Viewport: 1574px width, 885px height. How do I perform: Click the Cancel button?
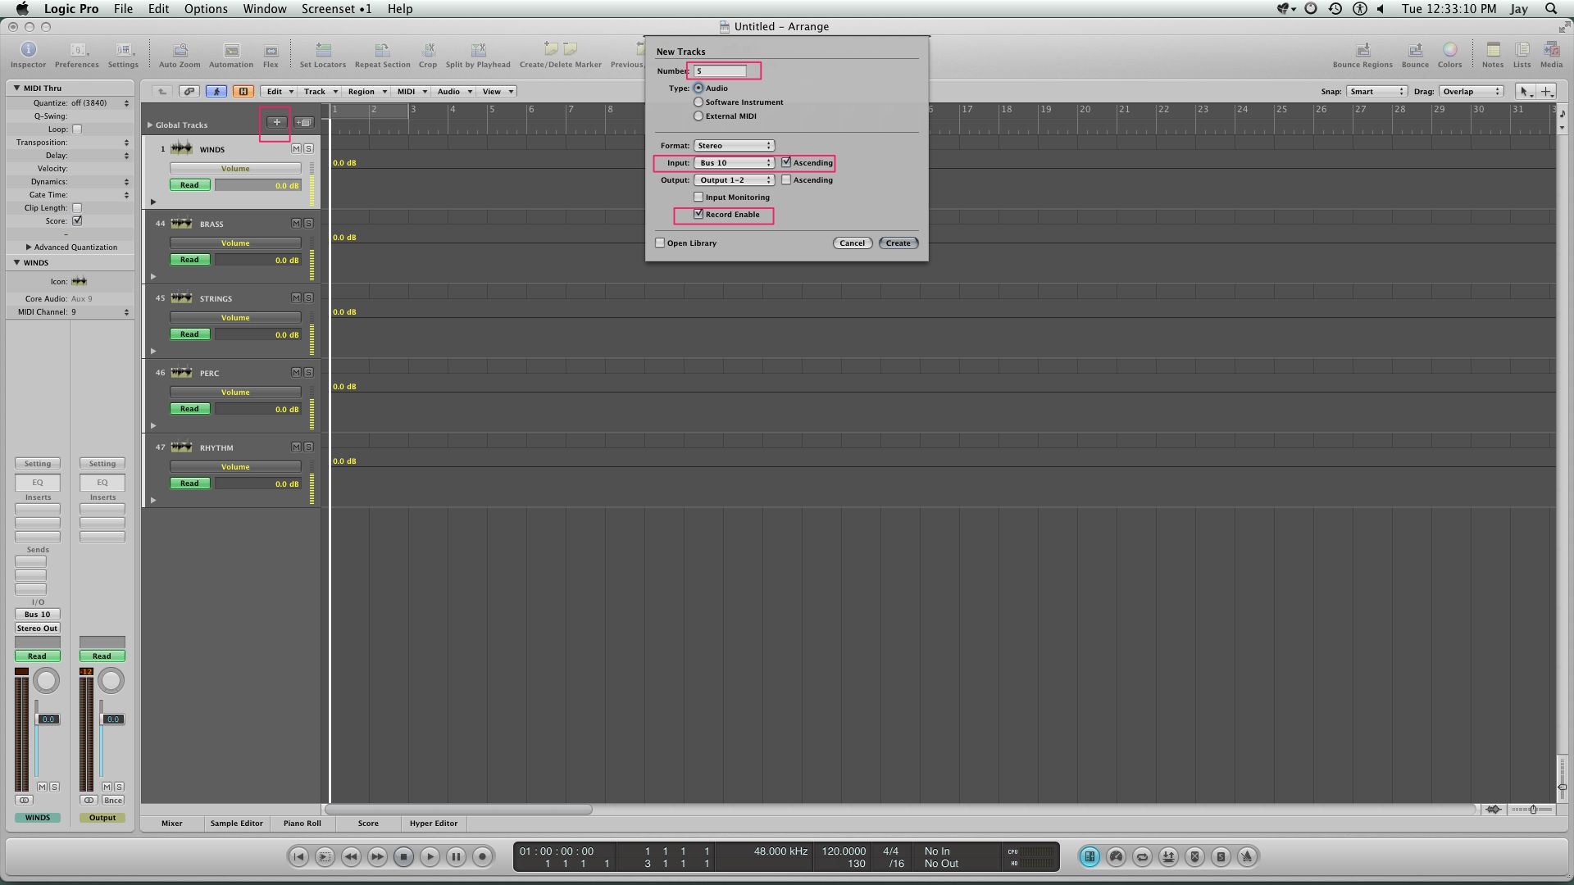853,243
